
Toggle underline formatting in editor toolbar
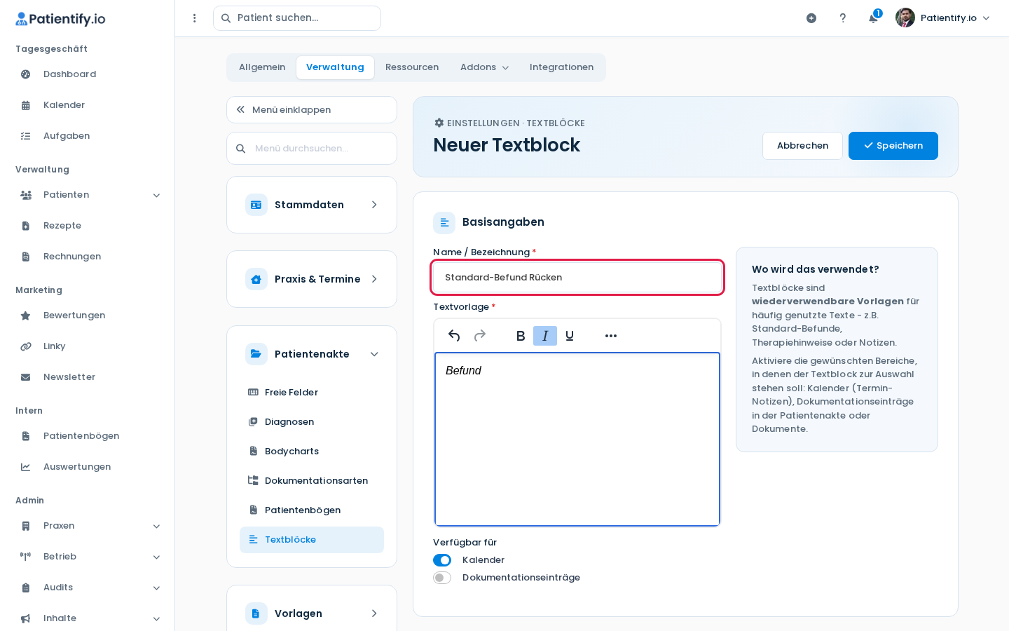click(x=570, y=336)
